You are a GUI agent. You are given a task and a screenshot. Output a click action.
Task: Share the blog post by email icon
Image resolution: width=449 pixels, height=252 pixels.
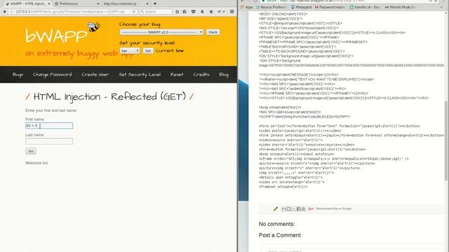[x=283, y=209]
